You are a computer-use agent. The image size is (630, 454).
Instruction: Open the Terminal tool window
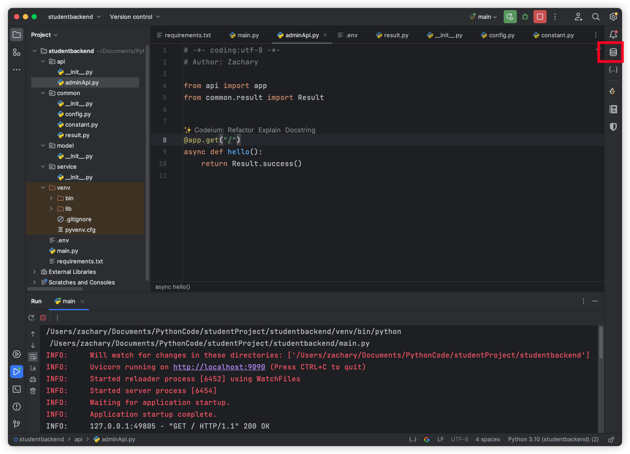pos(17,389)
